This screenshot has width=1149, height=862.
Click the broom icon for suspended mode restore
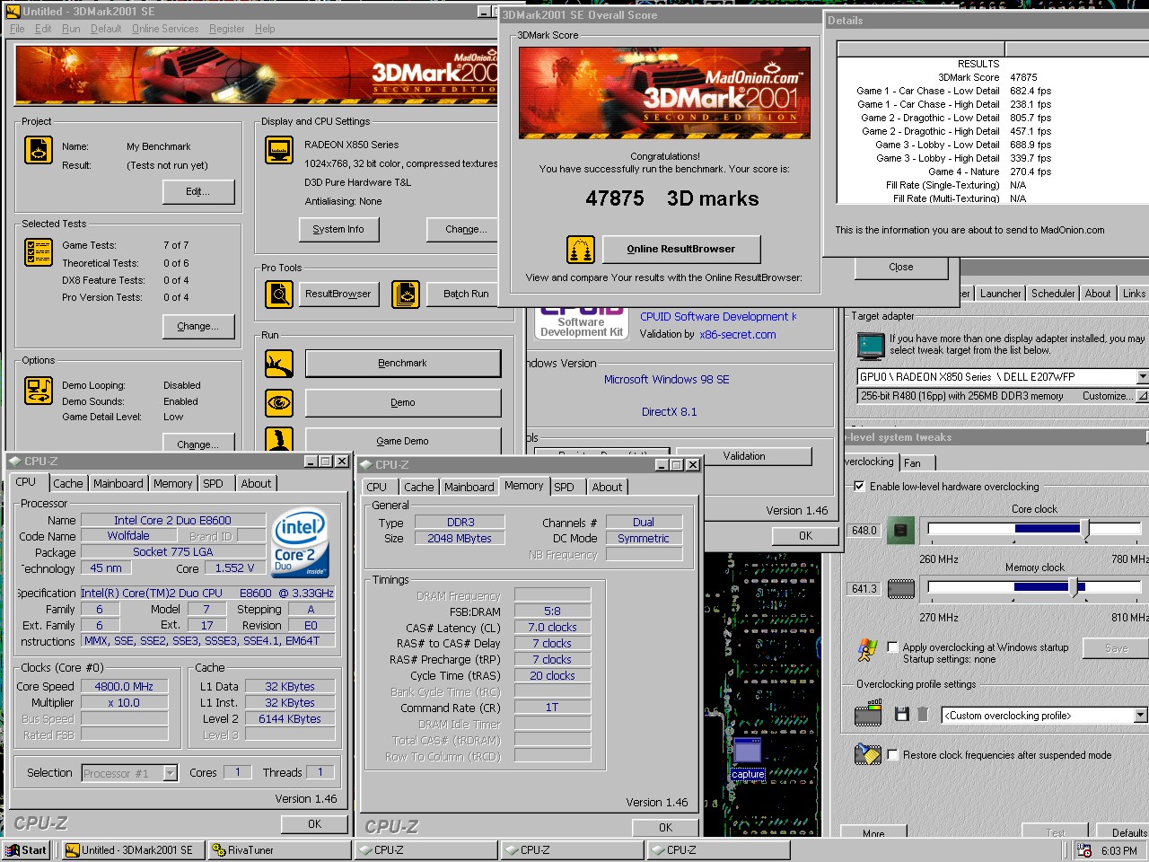(x=868, y=754)
